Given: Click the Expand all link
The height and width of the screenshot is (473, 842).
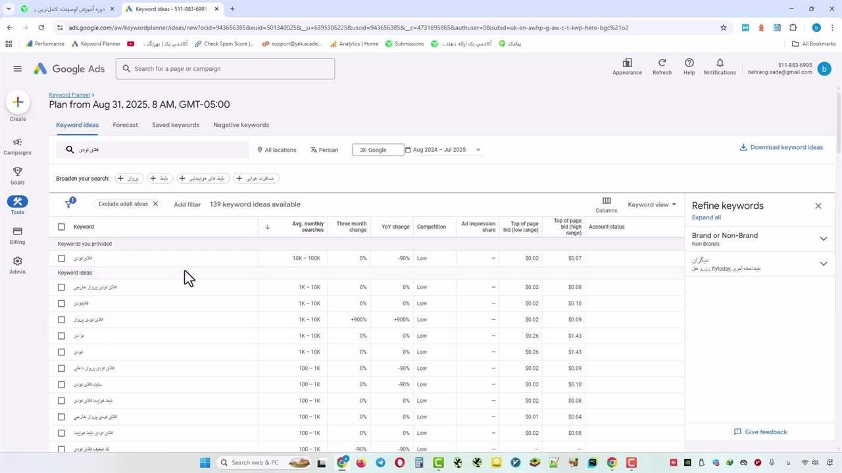Looking at the screenshot, I should [706, 217].
